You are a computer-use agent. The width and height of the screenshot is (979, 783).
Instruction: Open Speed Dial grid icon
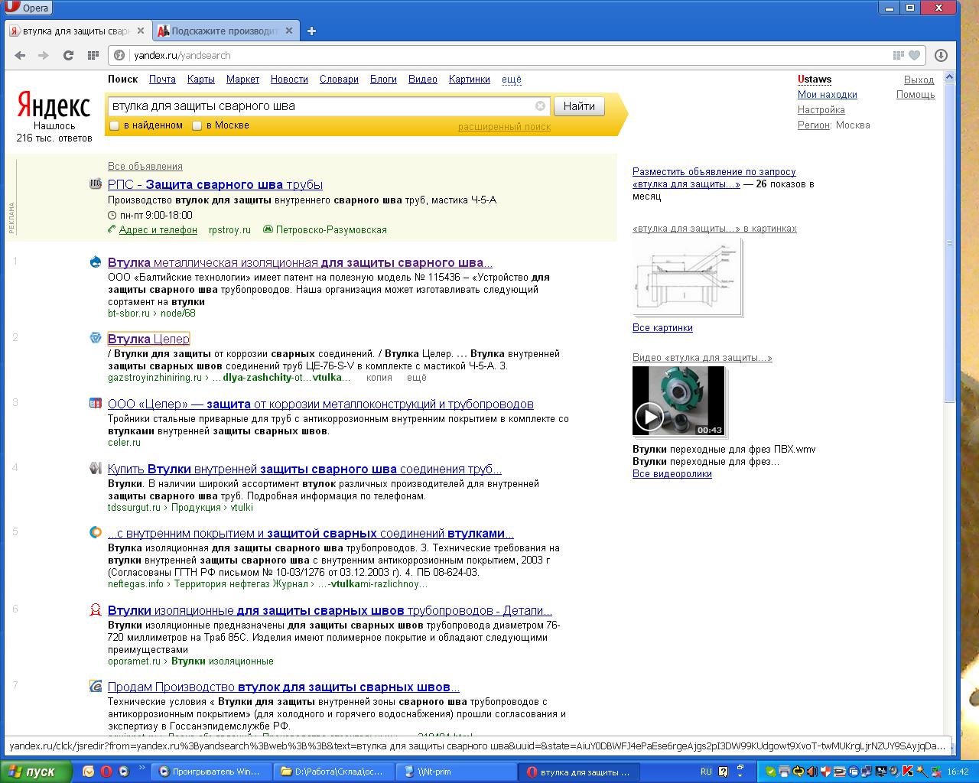[93, 55]
